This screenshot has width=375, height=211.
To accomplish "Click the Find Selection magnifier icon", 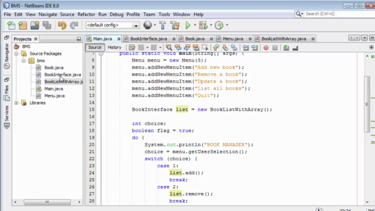I will tap(169, 47).
